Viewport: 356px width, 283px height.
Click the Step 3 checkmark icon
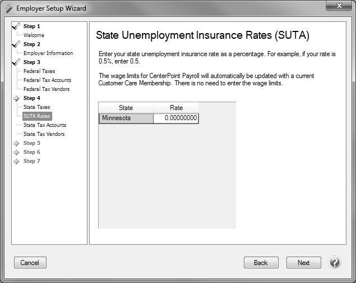(16, 62)
